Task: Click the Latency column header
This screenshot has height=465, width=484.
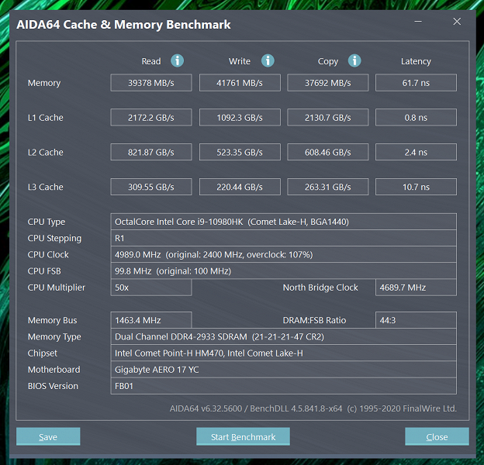Action: 416,61
